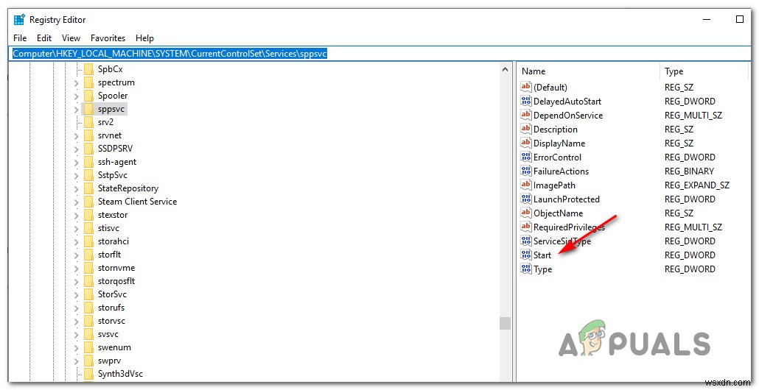Open the View menu
The image size is (759, 390).
71,38
